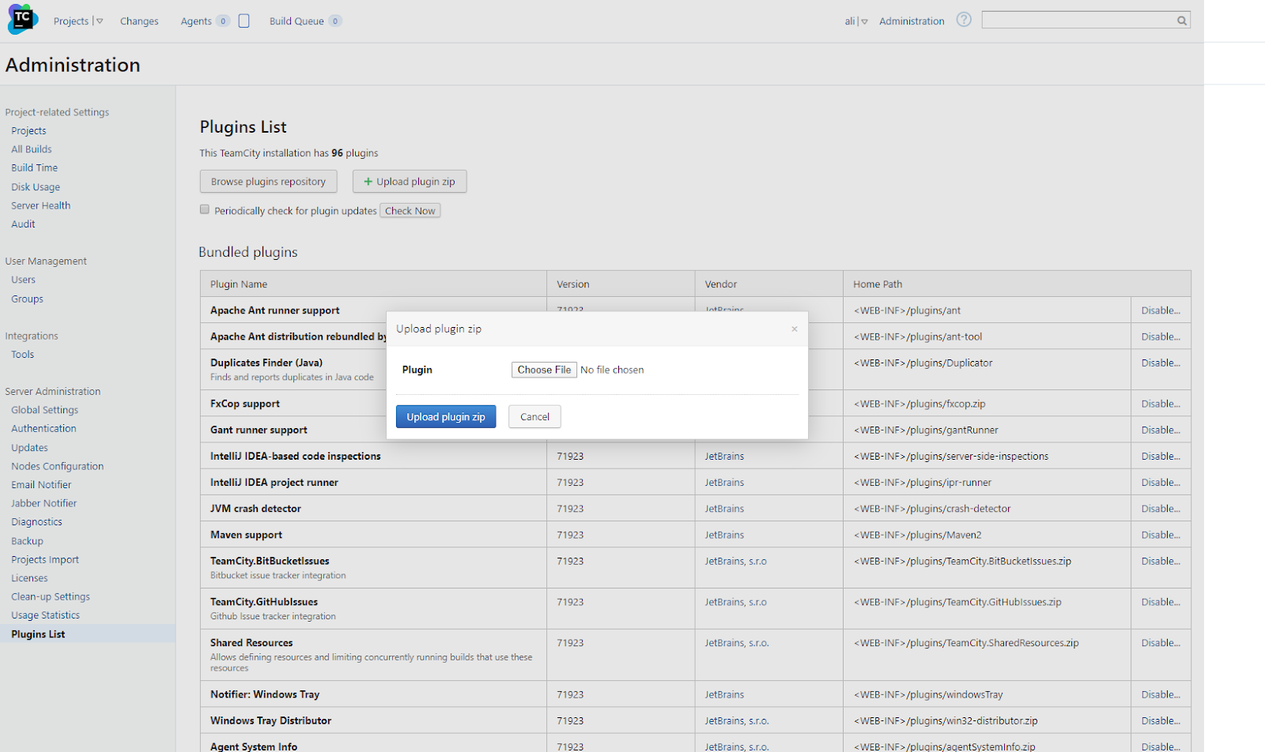Open the ali user menu dropdown

tap(864, 21)
